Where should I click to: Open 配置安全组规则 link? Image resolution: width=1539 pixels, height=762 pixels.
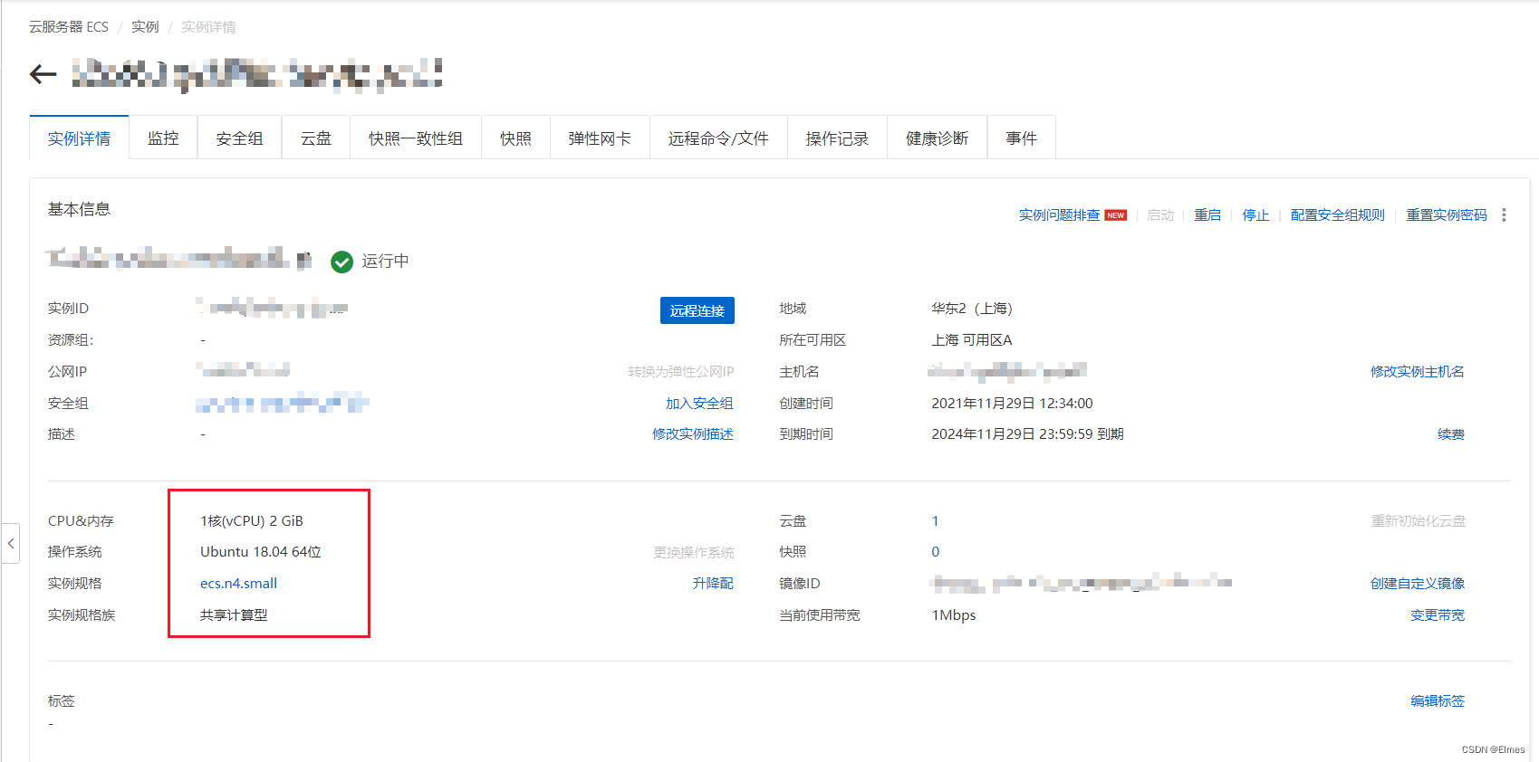click(x=1338, y=215)
